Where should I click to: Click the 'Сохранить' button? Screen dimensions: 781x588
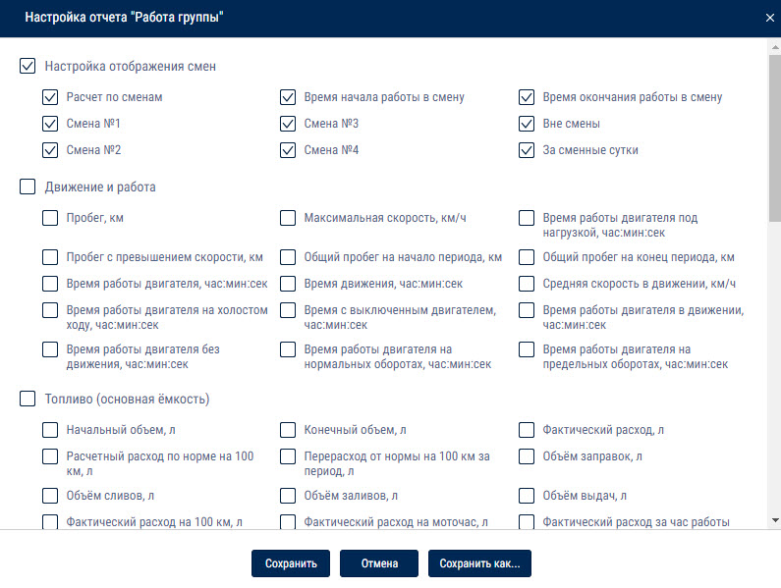click(x=291, y=563)
